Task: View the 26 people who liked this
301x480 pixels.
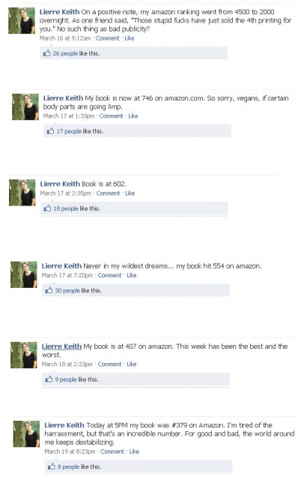Action: point(65,53)
